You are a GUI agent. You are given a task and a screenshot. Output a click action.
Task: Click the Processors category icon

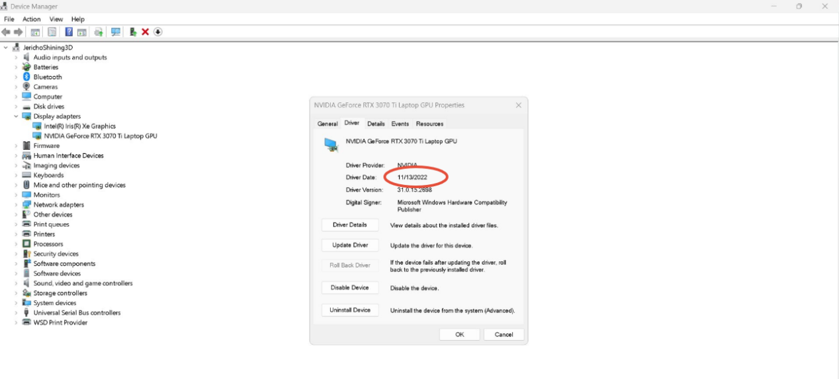pos(26,244)
